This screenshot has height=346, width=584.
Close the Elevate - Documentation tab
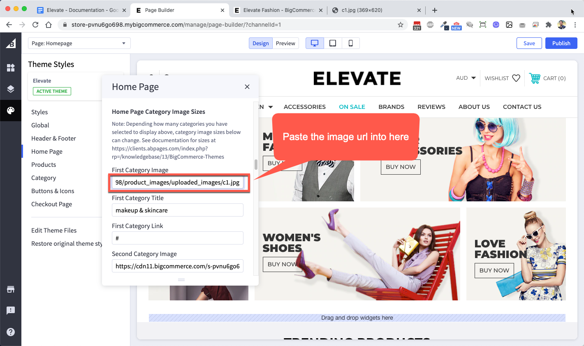(x=124, y=10)
